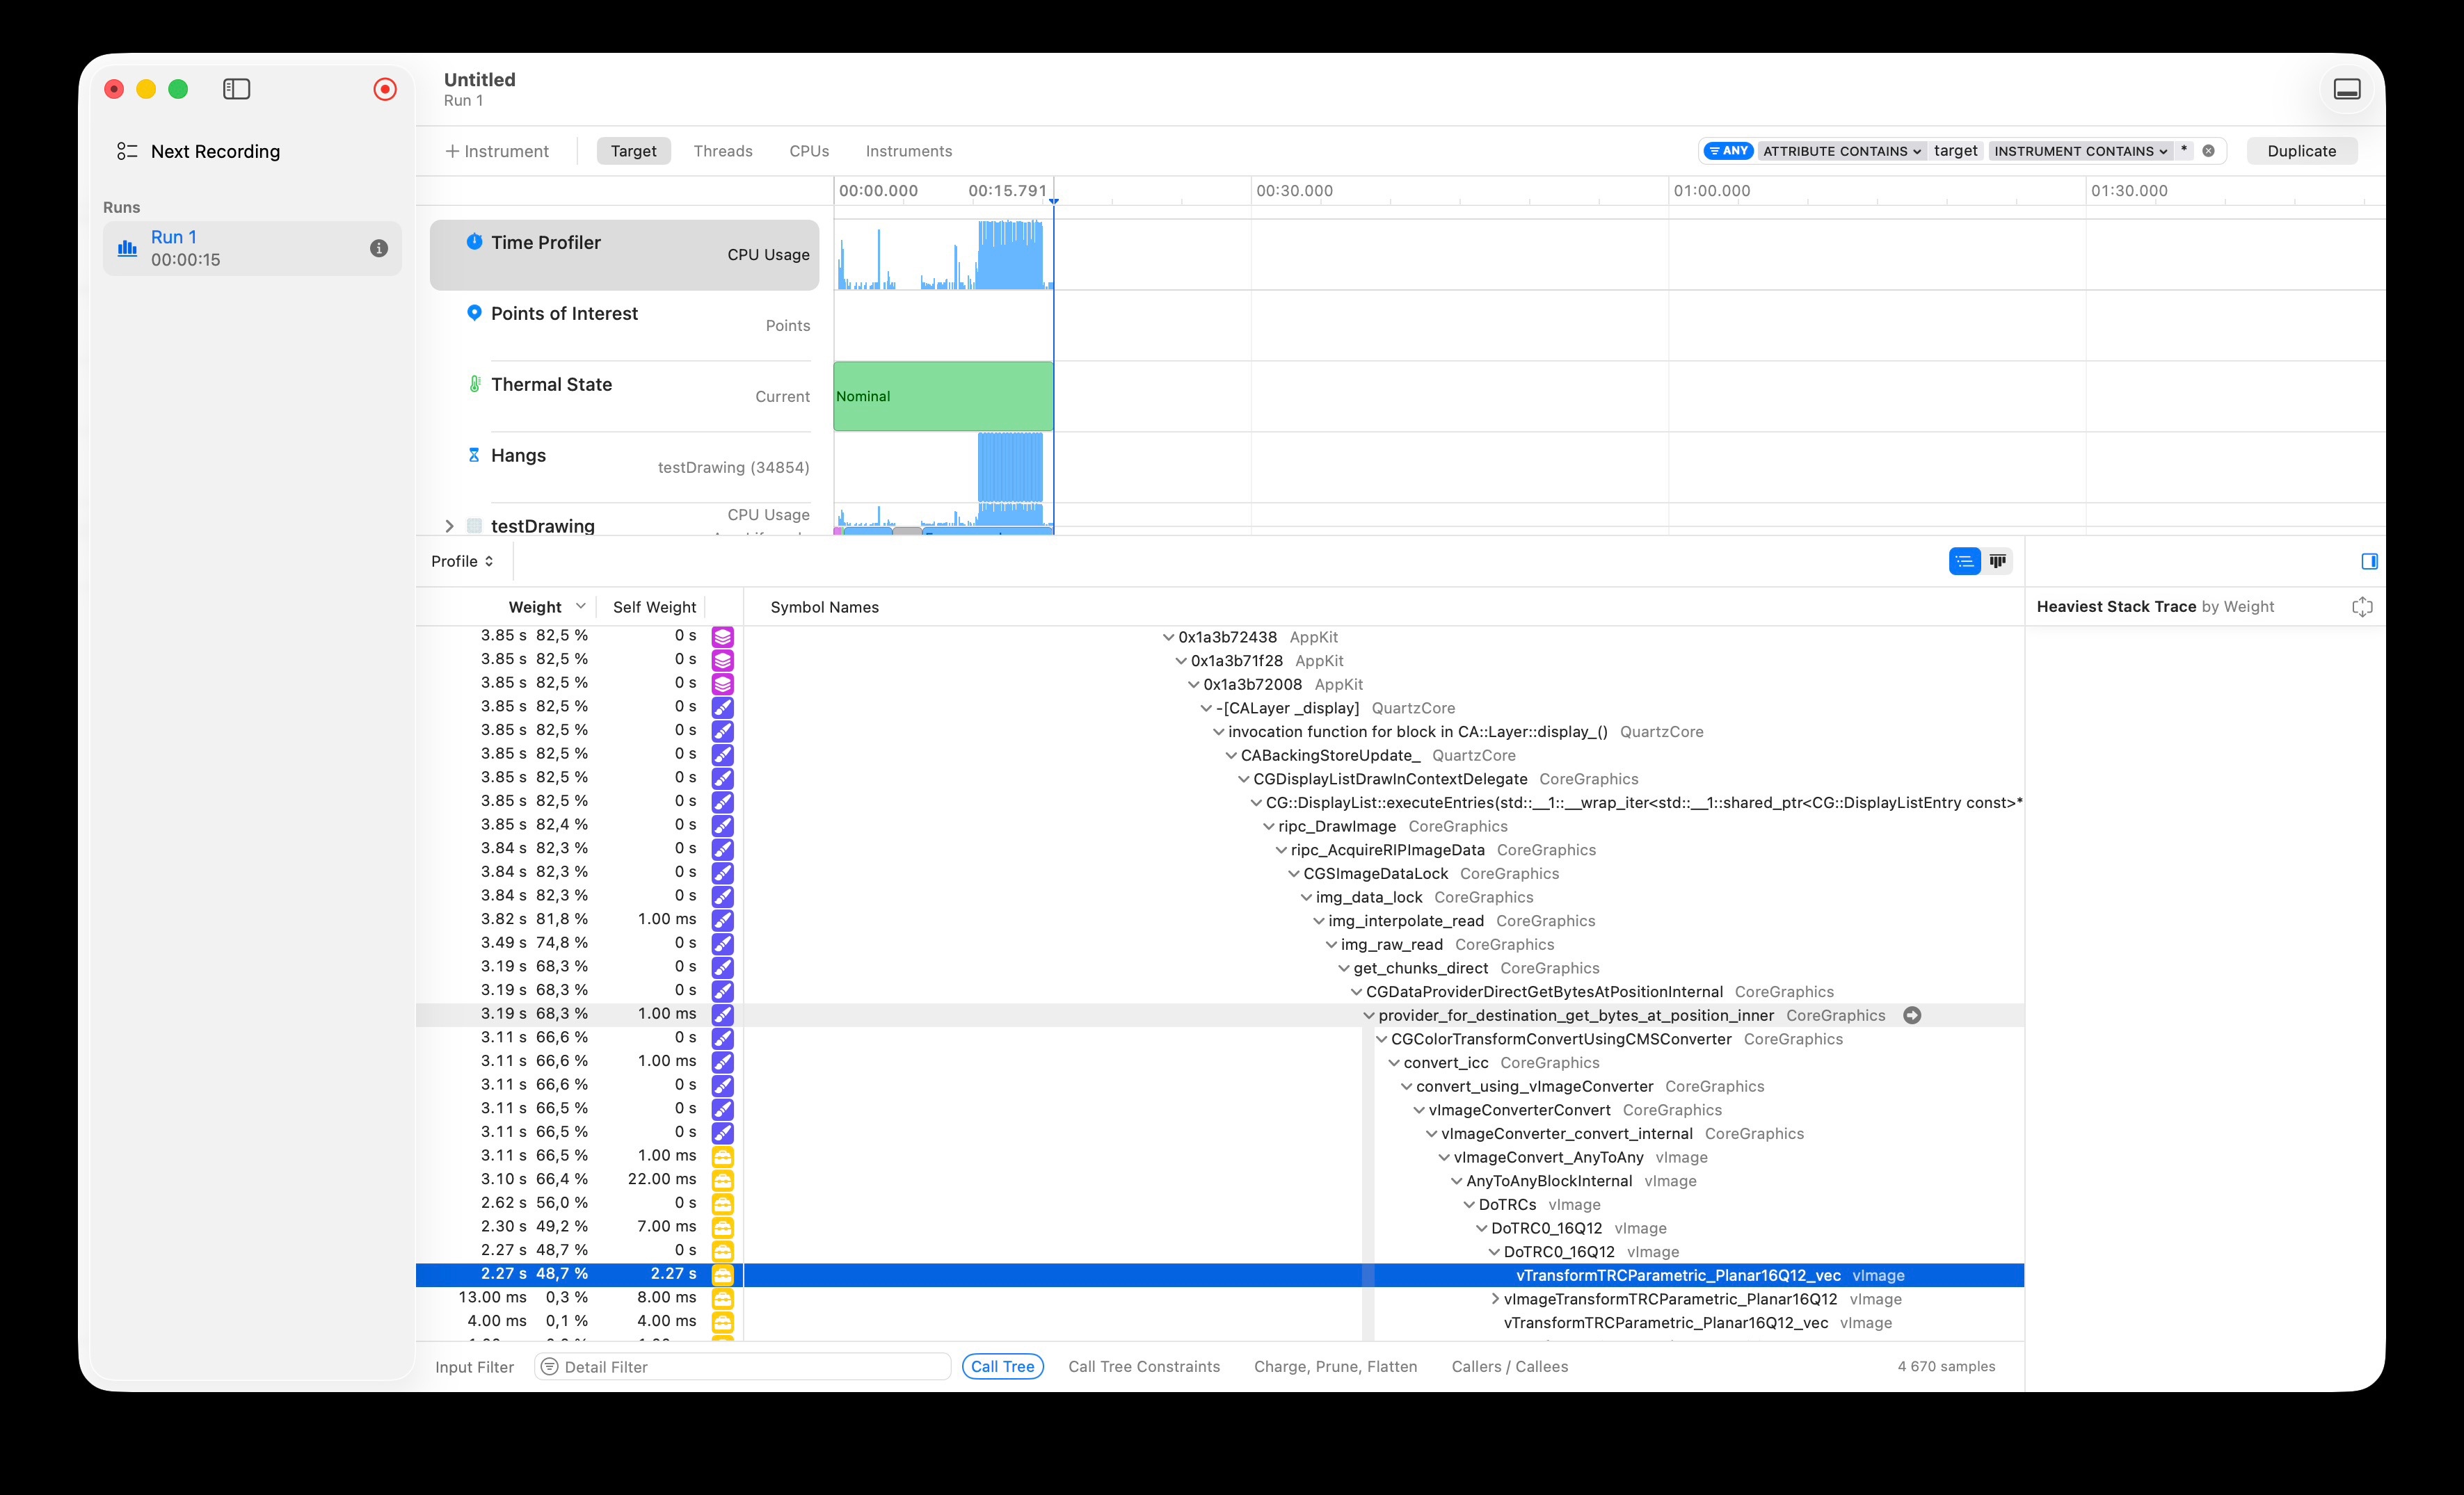Toggle bottom detail pane button
The width and height of the screenshot is (2464, 1495).
pyautogui.click(x=2346, y=89)
